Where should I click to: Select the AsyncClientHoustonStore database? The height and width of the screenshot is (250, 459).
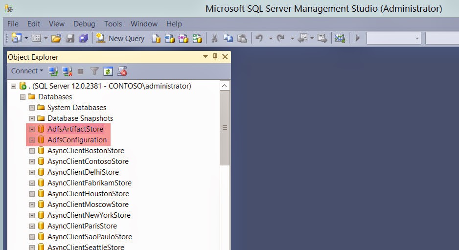pos(88,194)
